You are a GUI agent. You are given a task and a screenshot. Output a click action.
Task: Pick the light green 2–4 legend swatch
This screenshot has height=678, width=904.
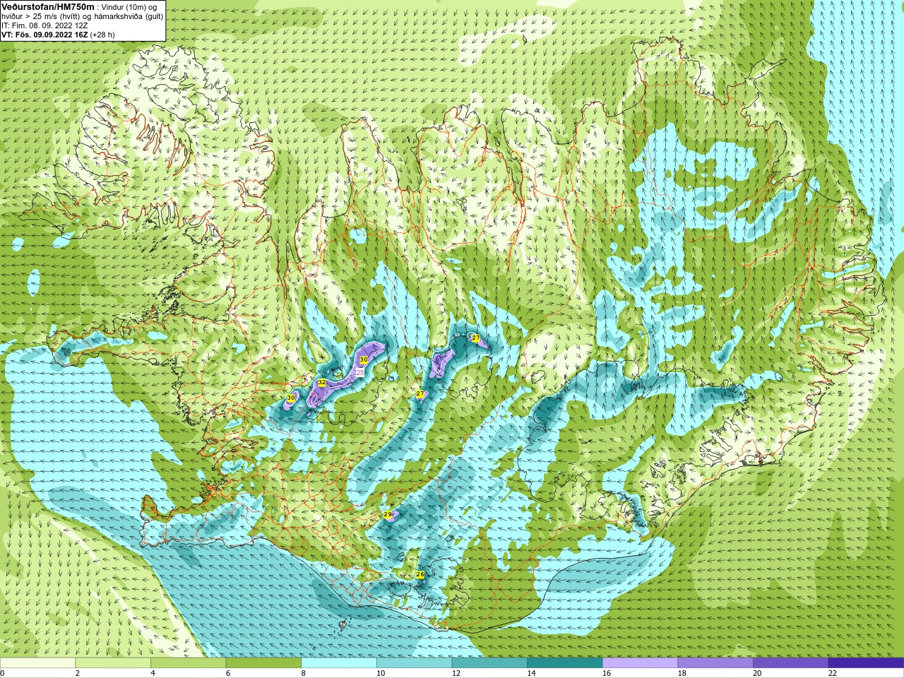pos(113,663)
